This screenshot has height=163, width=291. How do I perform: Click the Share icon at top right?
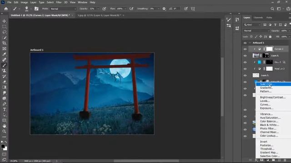288,9
